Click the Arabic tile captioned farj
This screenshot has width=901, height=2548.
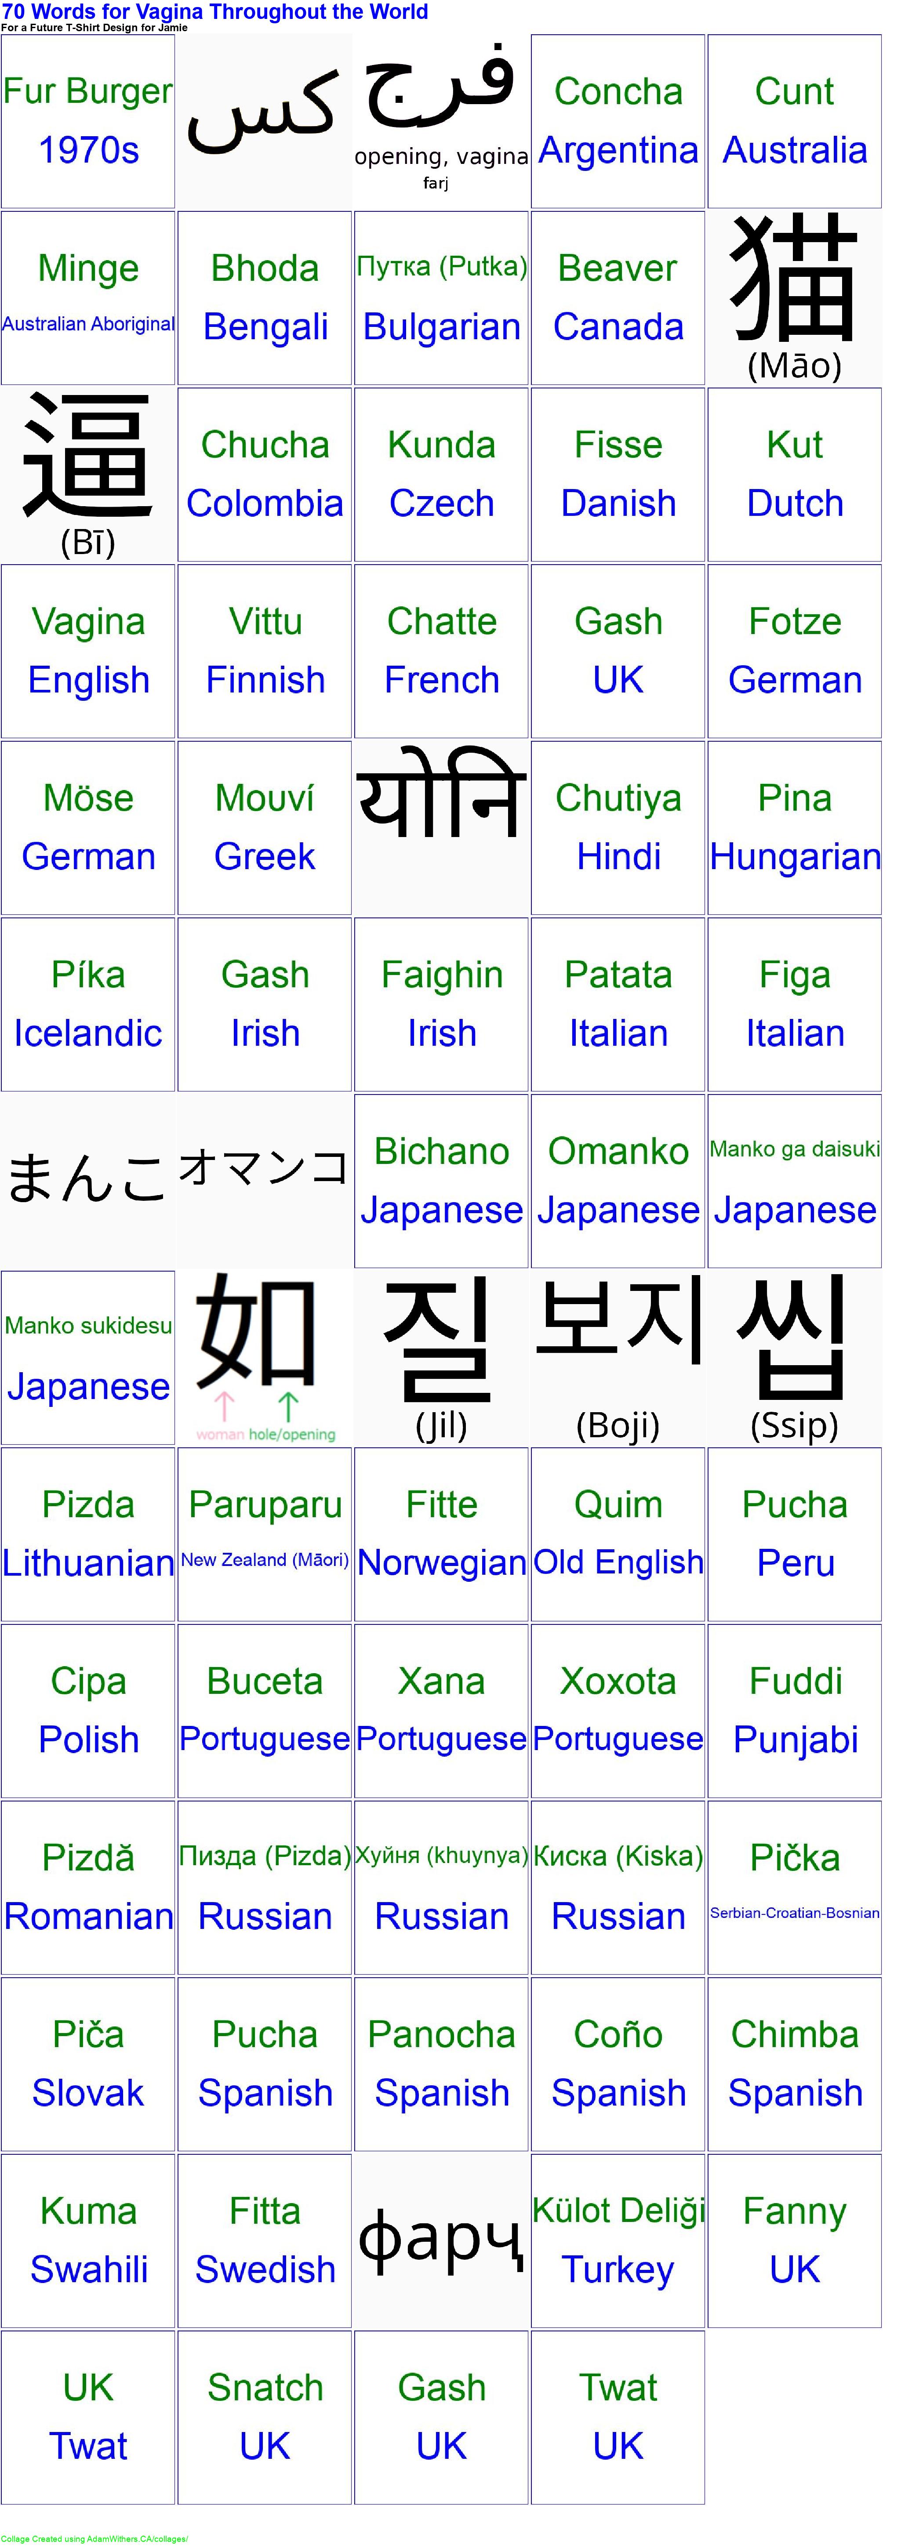point(441,121)
